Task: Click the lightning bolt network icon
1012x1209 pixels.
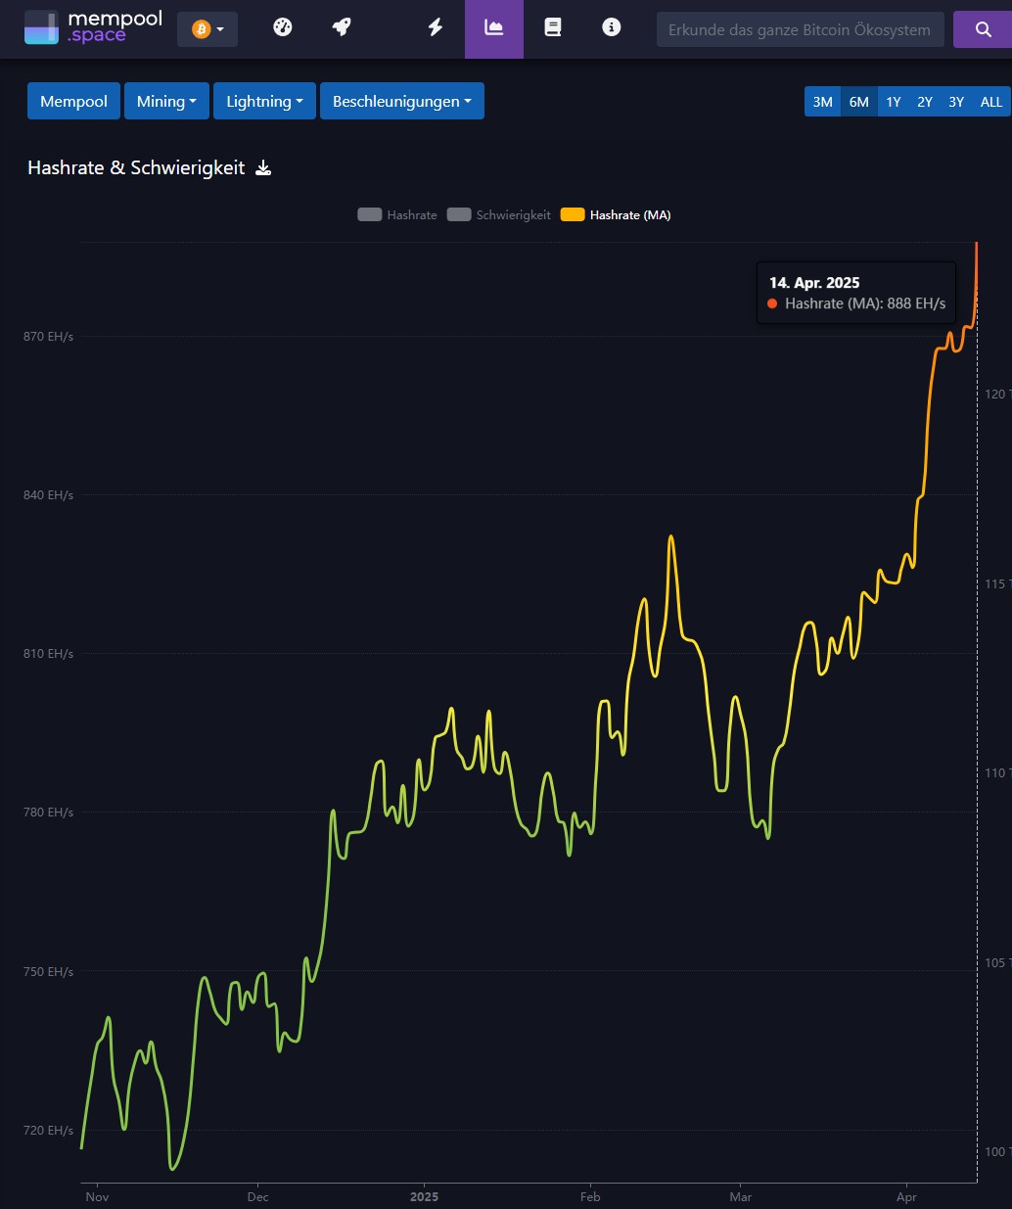Action: (x=435, y=27)
